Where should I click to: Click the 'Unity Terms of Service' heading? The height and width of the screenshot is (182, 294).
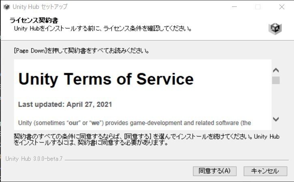[x=106, y=79]
